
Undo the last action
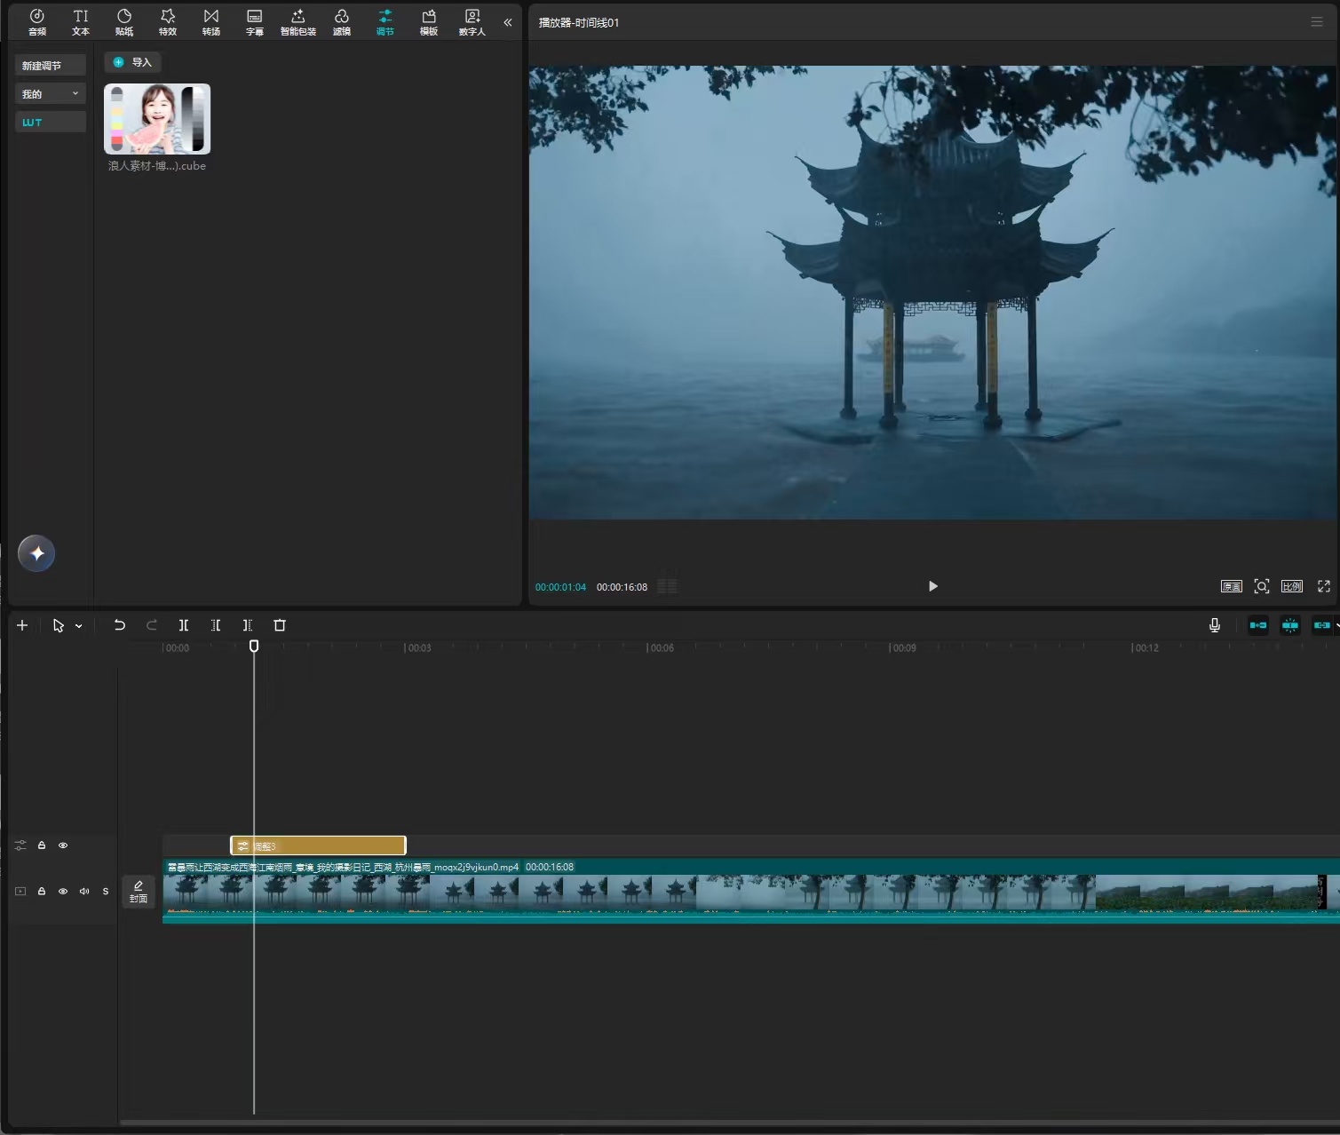pos(119,625)
